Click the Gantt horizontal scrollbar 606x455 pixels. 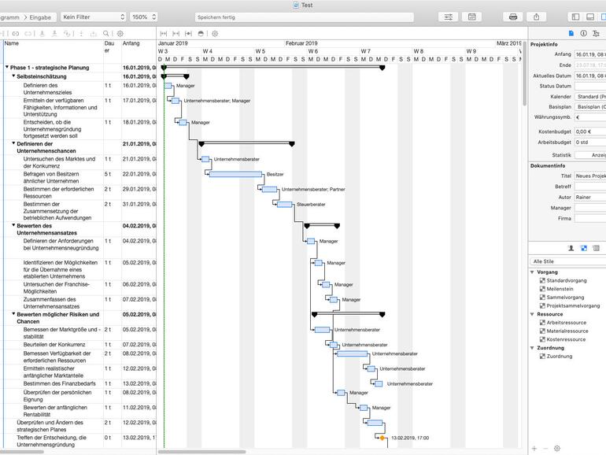click(x=201, y=452)
